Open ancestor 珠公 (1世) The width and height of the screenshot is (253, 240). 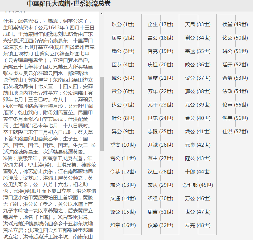pyautogui.click(x=123, y=25)
